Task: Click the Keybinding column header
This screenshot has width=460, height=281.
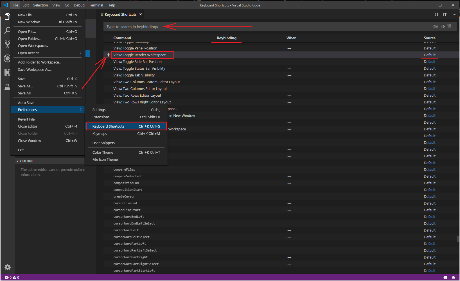Action: [227, 38]
